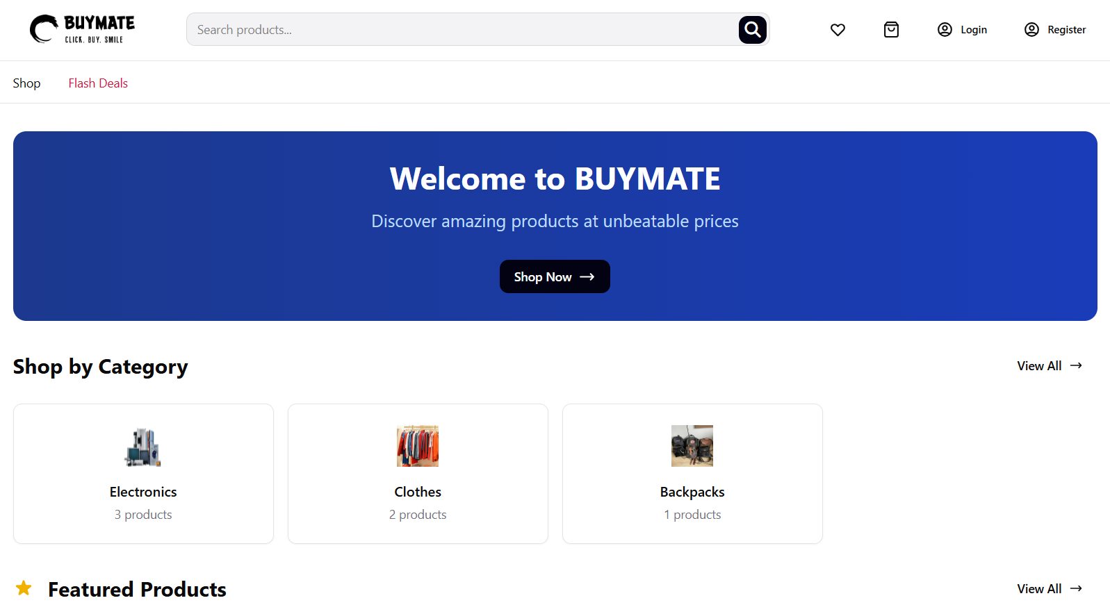Click the BUYMATE logo
Viewport: 1110px width, 605px height.
[82, 29]
